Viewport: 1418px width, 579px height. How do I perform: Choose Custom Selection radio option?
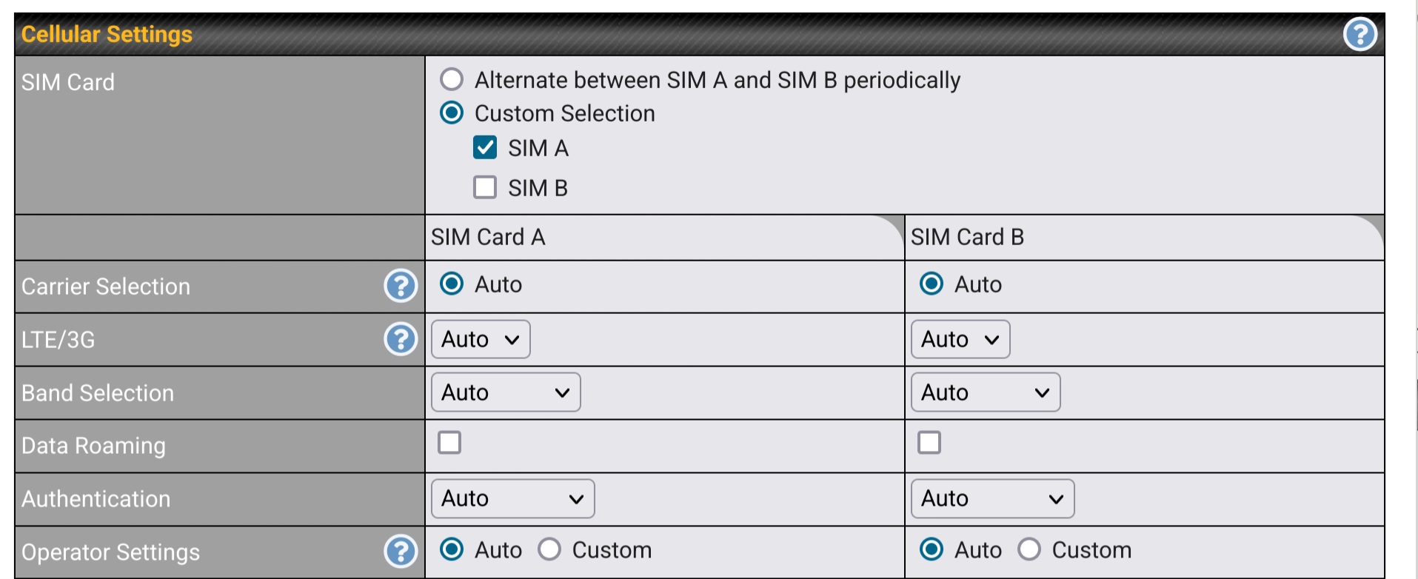(x=452, y=113)
